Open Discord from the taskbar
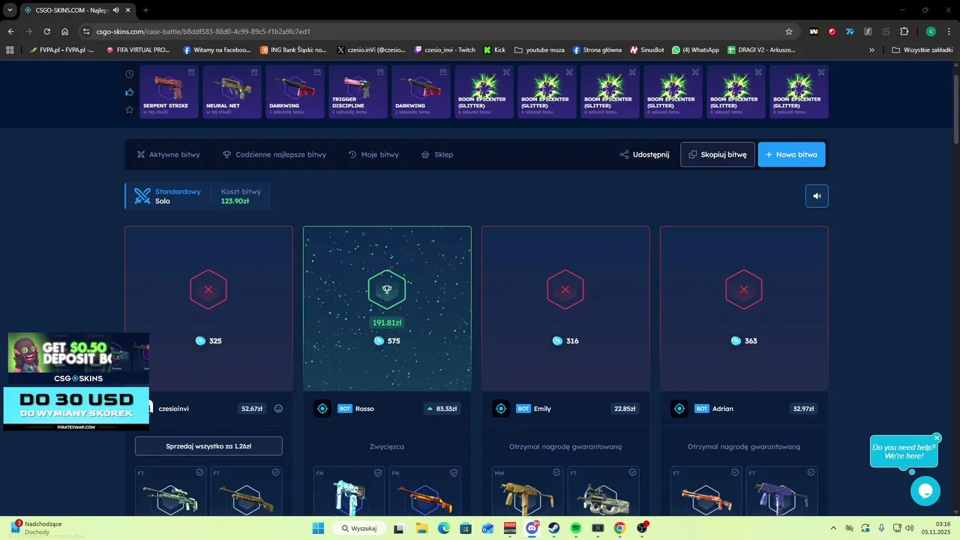This screenshot has height=540, width=960. click(x=532, y=528)
